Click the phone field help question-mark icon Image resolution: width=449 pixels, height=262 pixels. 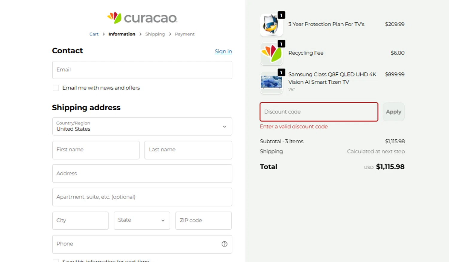(x=224, y=244)
